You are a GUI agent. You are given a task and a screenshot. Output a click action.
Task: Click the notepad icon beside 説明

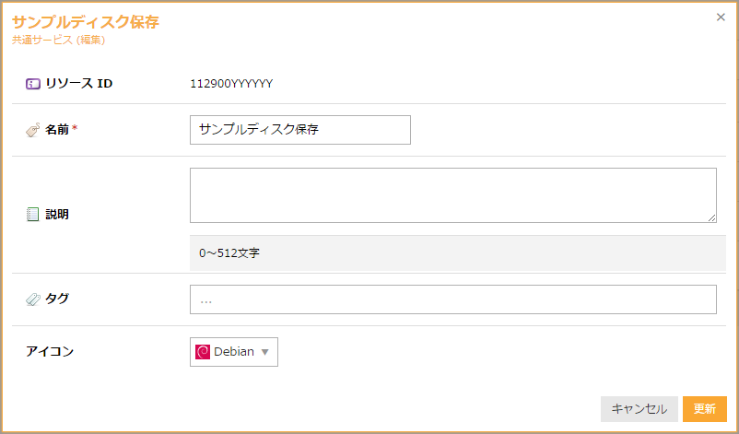coord(32,215)
